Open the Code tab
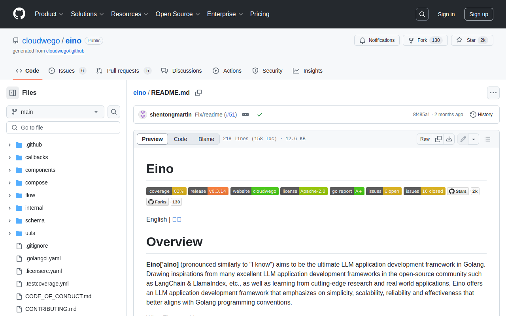Screen dimensions: 506x316 [27, 71]
